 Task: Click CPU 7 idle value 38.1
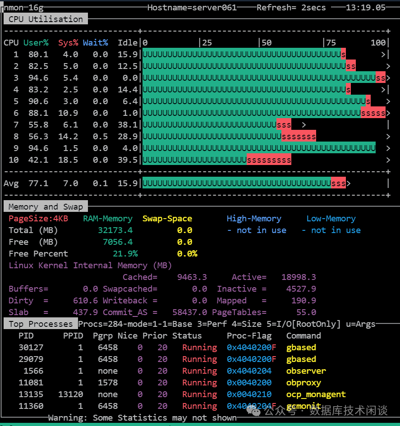(x=128, y=125)
